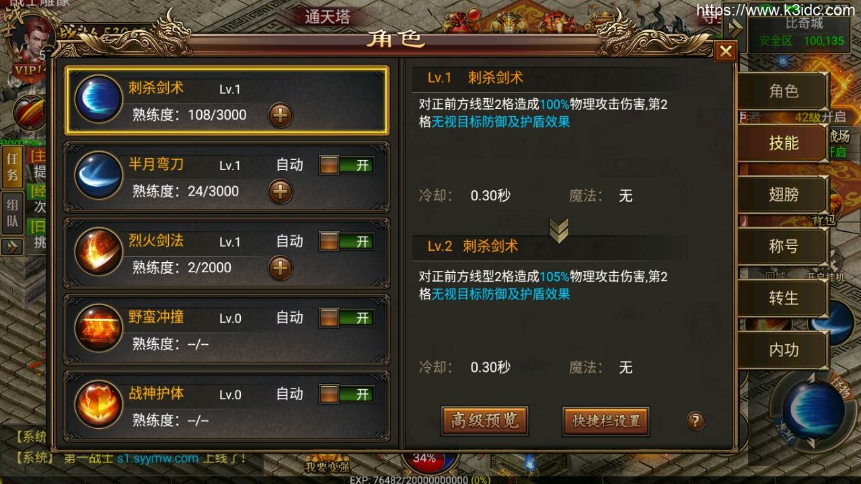This screenshot has width=861, height=484.
Task: Switch to the 转生 tab
Action: (784, 298)
